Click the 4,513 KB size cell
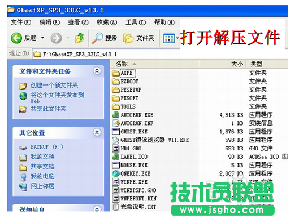299x219 pixels. (231, 115)
